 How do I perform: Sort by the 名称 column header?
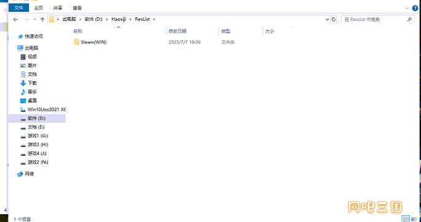pyautogui.click(x=77, y=31)
